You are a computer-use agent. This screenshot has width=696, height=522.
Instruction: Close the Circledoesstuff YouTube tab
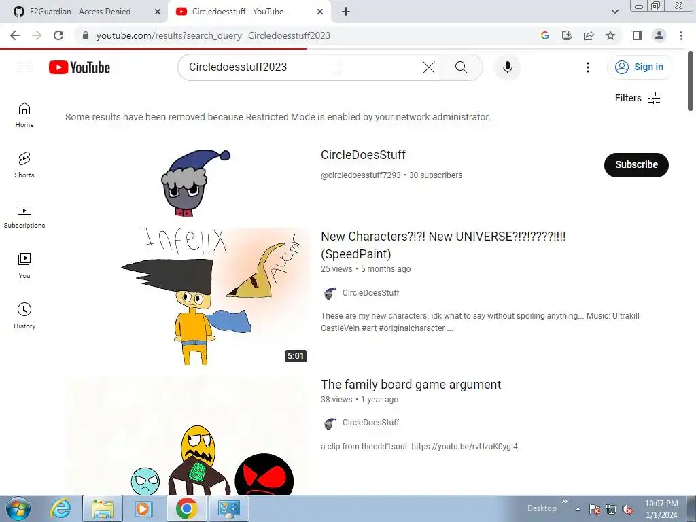coord(320,12)
